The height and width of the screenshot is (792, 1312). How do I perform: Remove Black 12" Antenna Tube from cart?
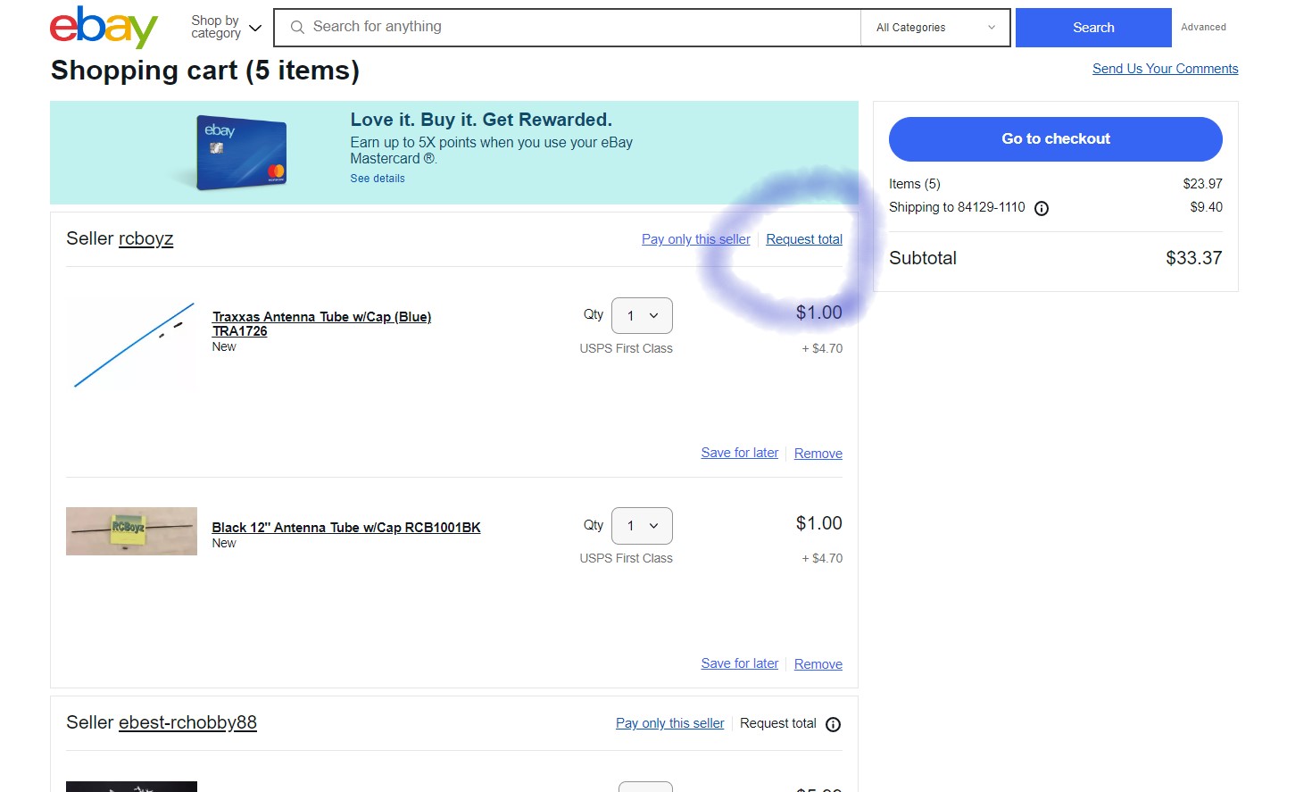coord(818,664)
